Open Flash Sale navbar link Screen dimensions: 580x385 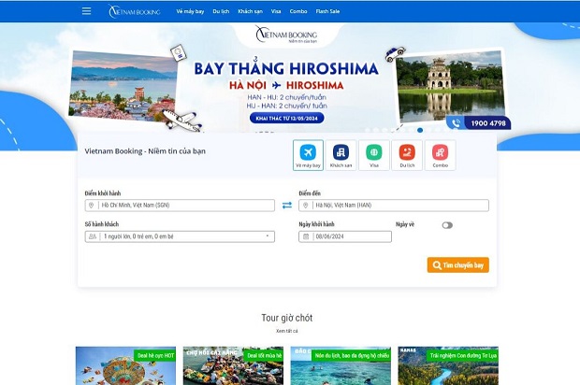click(x=327, y=11)
